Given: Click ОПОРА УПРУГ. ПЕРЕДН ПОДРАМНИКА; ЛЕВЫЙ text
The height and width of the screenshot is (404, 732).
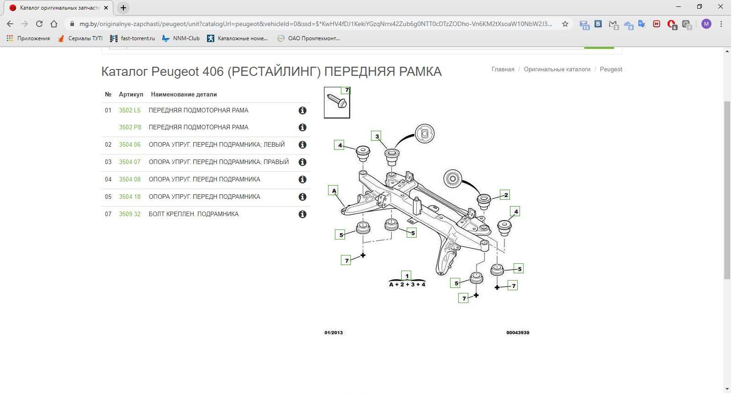Looking at the screenshot, I should pyautogui.click(x=217, y=144).
